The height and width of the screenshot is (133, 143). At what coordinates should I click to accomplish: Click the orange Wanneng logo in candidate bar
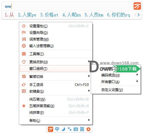(x=137, y=6)
